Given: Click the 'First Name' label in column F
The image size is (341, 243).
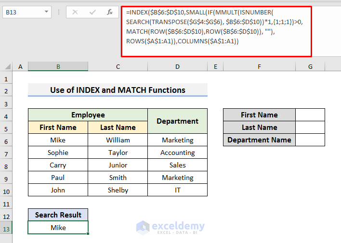Looking at the screenshot, I should tap(259, 115).
